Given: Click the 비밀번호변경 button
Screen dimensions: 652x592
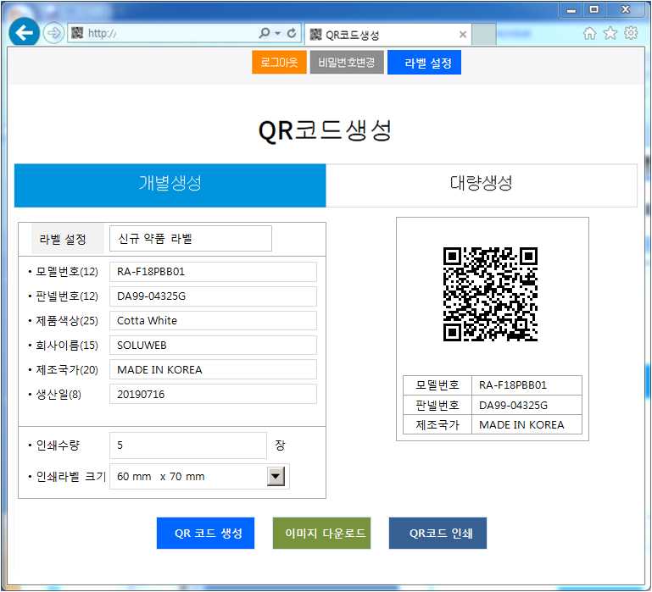Looking at the screenshot, I should (347, 63).
